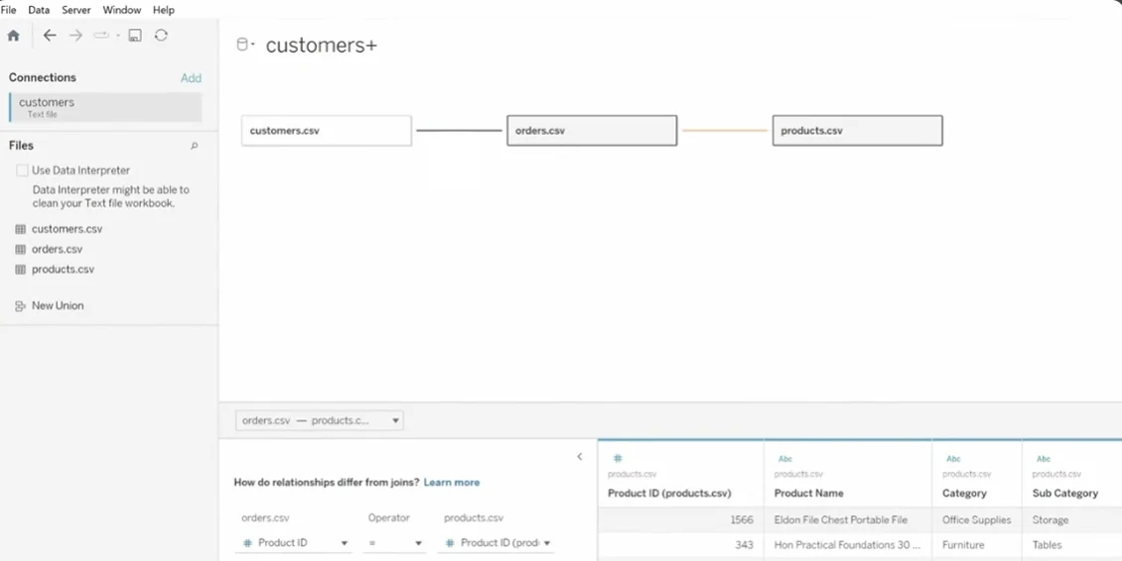The width and height of the screenshot is (1122, 561).
Task: Click the Furniture category cell
Action: (977, 544)
